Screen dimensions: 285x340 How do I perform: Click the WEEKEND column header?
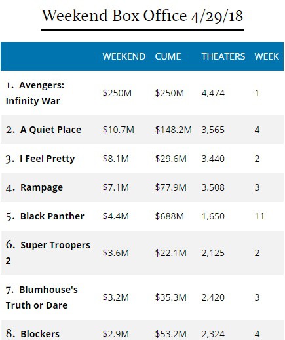124,56
